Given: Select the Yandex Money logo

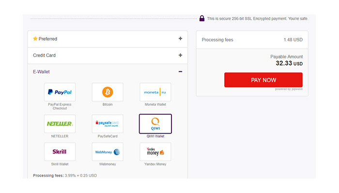Looking at the screenshot, I should click(x=155, y=152).
